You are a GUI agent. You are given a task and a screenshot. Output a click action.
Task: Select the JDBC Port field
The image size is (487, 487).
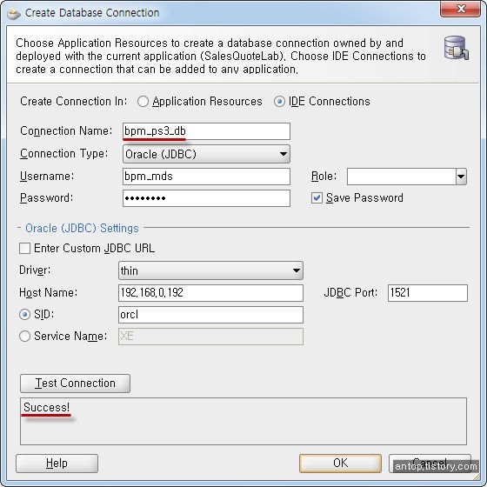point(428,293)
